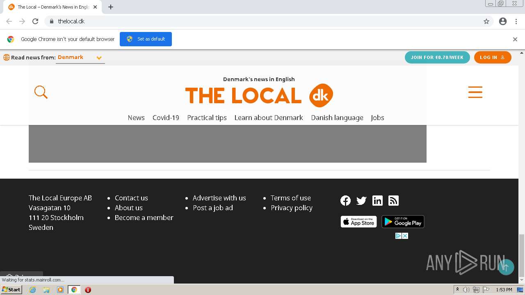Viewport: 525px width, 295px height.
Task: Open the AdChoices info triangle icon
Action: (x=398, y=236)
